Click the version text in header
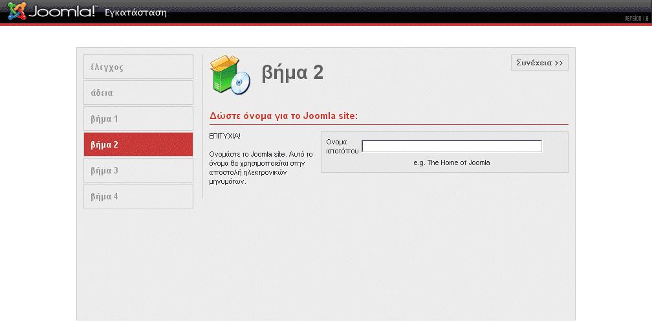Image resolution: width=652 pixels, height=334 pixels. click(636, 18)
